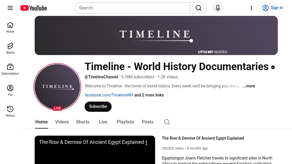Select the You section in the sidebar
Viewport: 292px width, 164px height.
click(x=10, y=90)
